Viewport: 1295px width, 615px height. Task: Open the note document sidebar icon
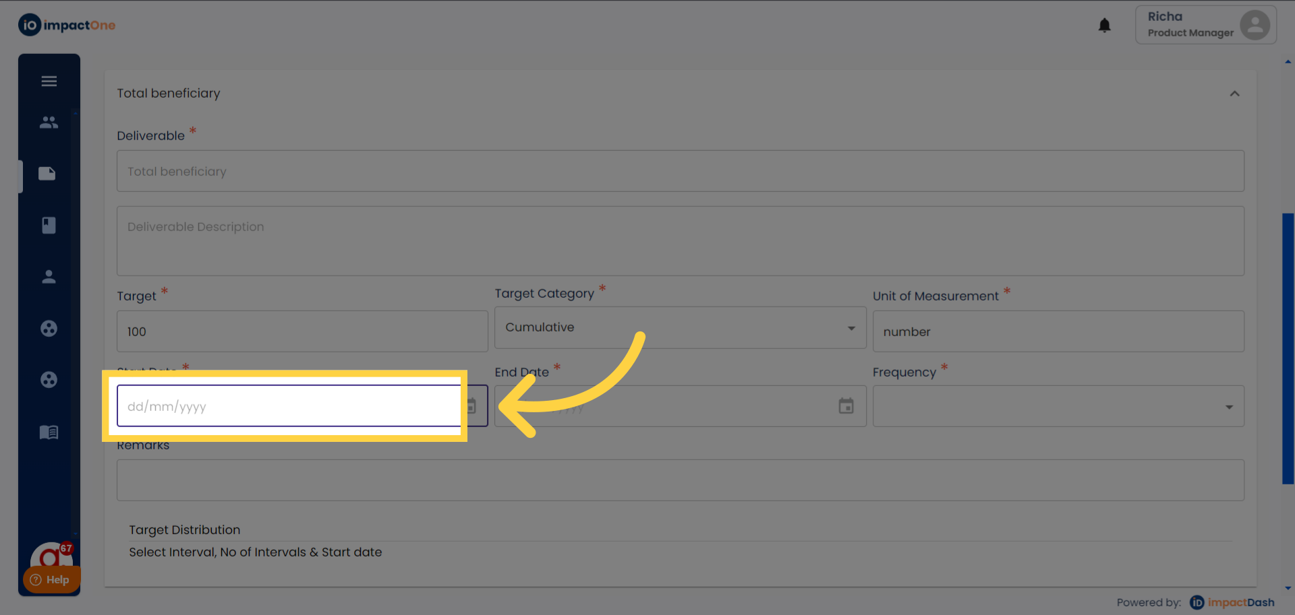[x=47, y=174]
